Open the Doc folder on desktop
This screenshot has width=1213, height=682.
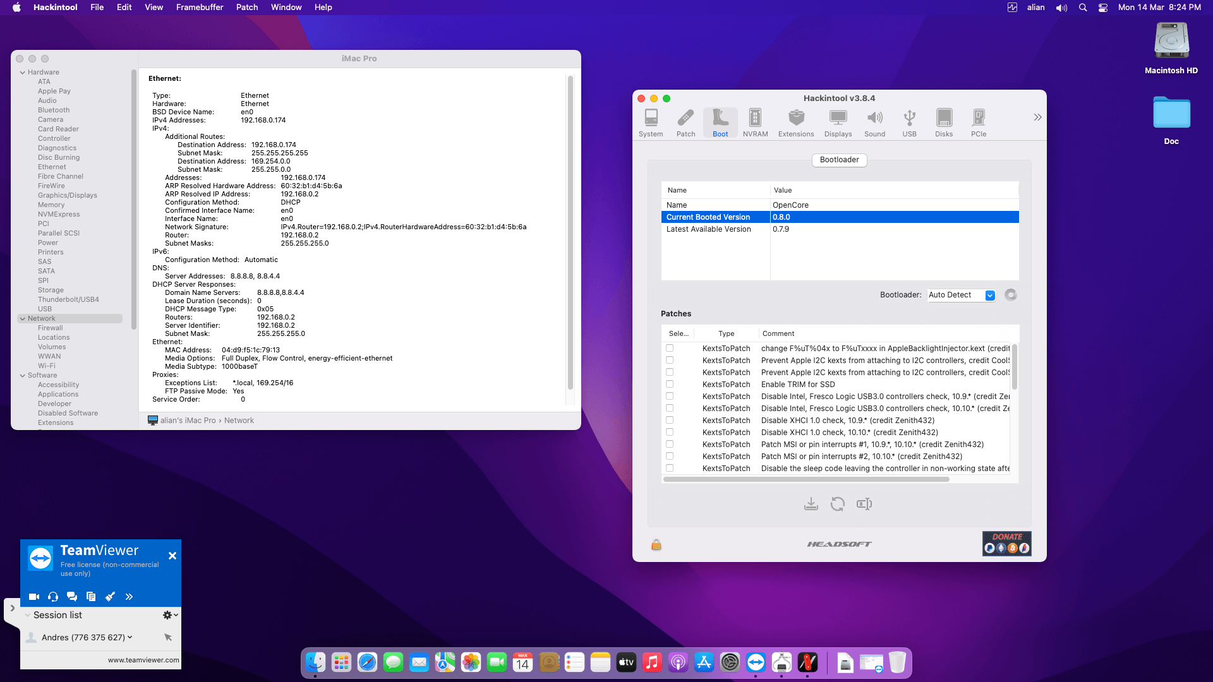(1171, 121)
